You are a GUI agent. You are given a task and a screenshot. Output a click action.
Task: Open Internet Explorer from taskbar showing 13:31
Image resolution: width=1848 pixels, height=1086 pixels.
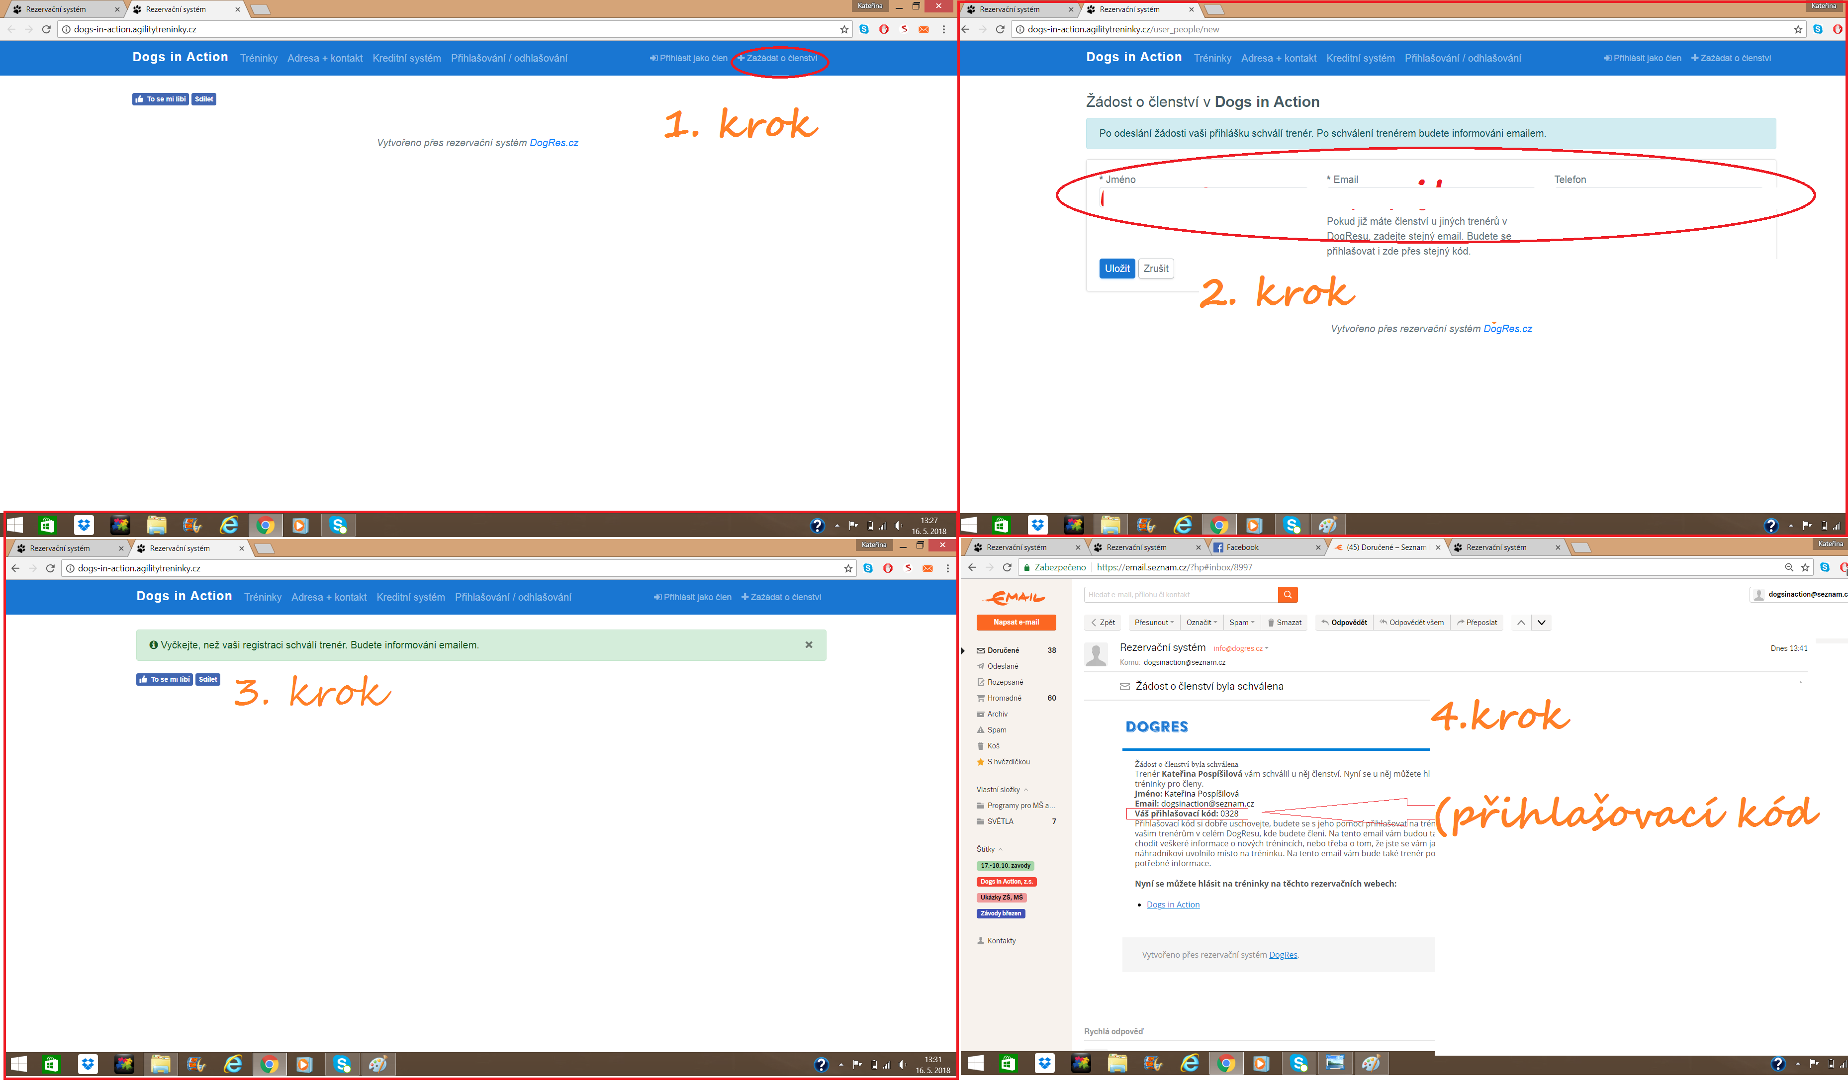[x=233, y=1064]
